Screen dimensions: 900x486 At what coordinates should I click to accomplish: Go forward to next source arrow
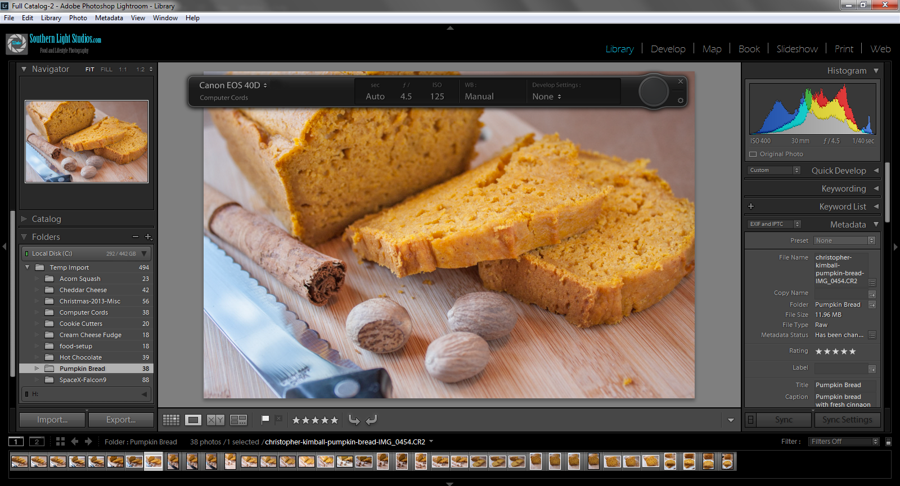pos(88,442)
